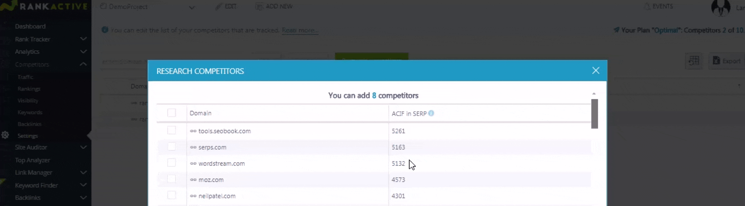Open the link icon next to tools.seobook.com
The height and width of the screenshot is (206, 745).
193,131
